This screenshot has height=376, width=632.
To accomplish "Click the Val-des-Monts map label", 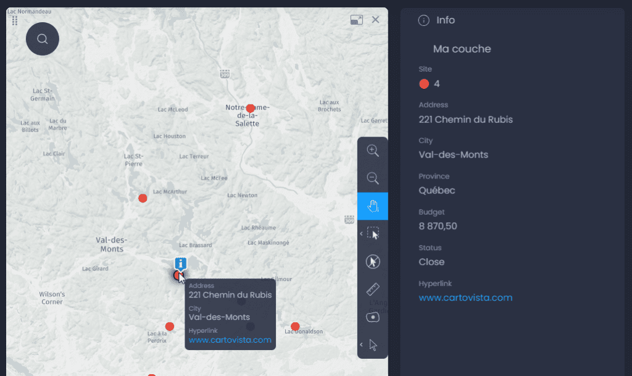I will (112, 244).
